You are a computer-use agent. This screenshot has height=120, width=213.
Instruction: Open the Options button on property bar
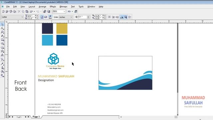[x=130, y=17]
